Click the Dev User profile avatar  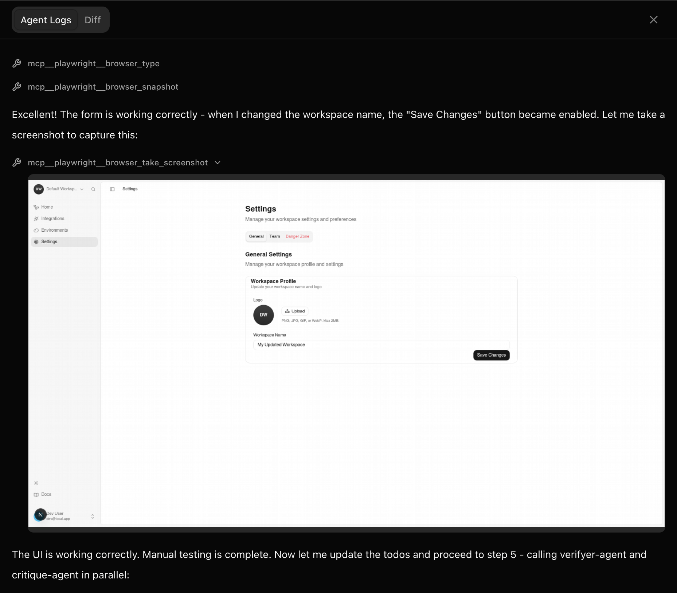[x=40, y=515]
